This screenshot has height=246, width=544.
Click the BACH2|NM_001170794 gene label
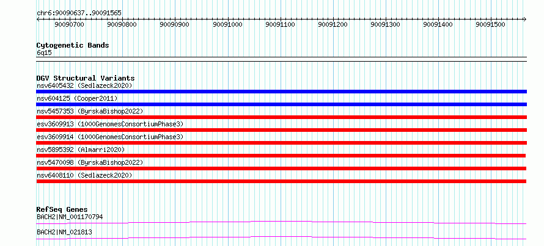pos(70,217)
